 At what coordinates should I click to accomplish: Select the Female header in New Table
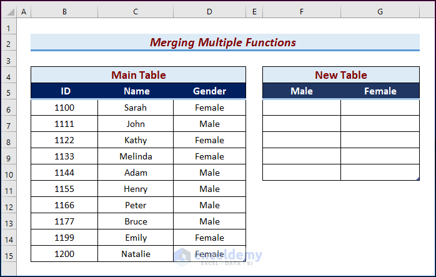click(380, 91)
